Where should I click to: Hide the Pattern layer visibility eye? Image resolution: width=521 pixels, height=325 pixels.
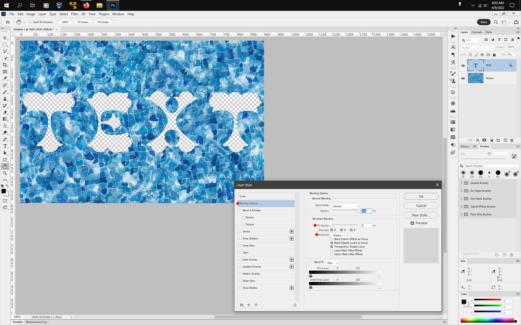[463, 78]
